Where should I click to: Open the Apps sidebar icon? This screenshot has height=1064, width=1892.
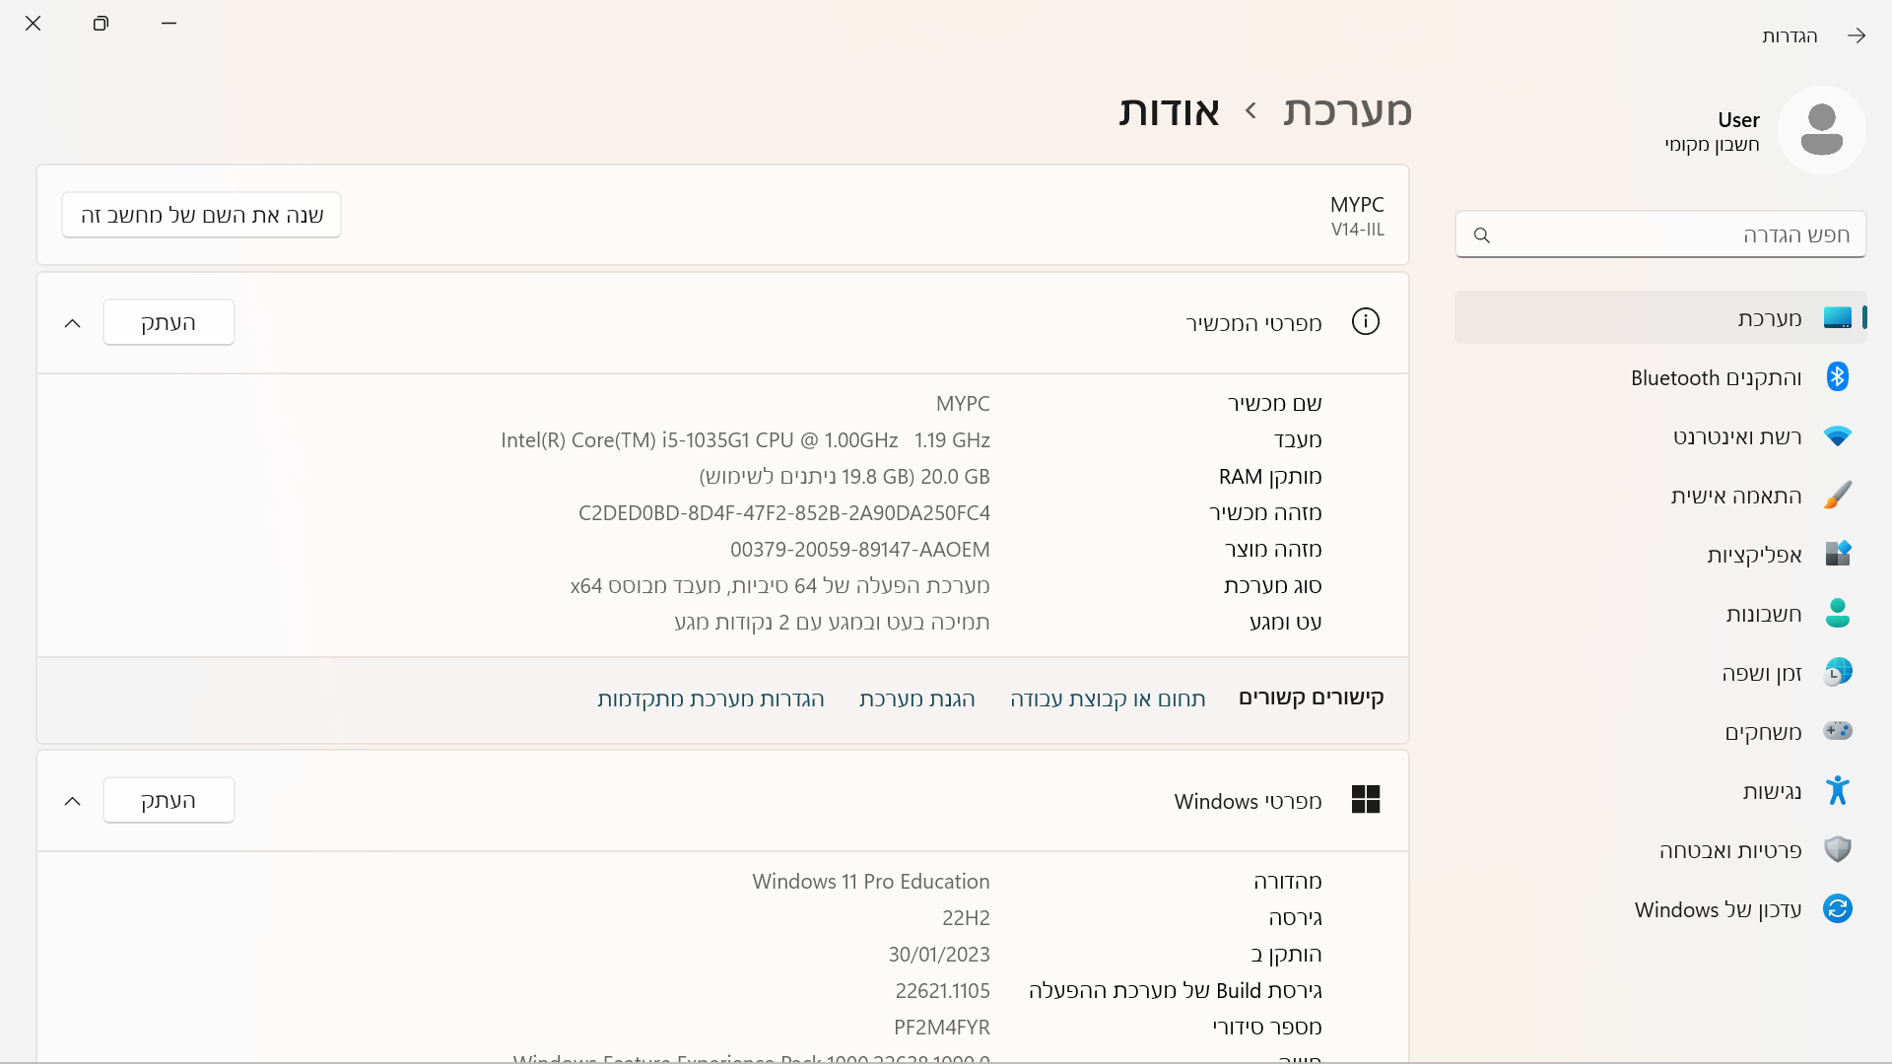tap(1837, 555)
